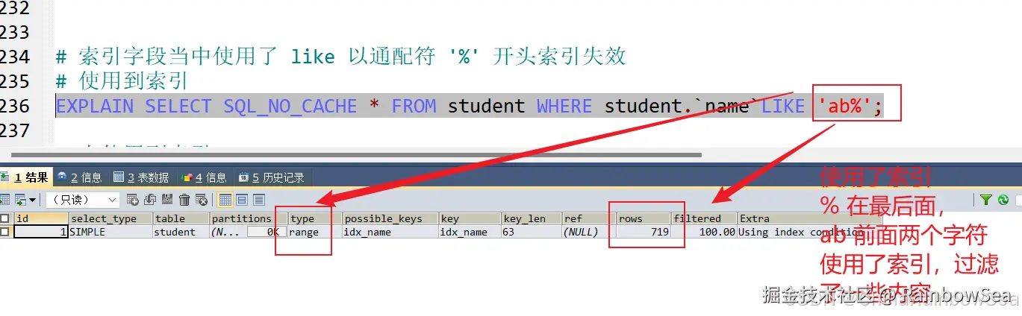The height and width of the screenshot is (316, 1022).
Task: Open the 只读 read-only mode combo box
Action: pos(83,200)
